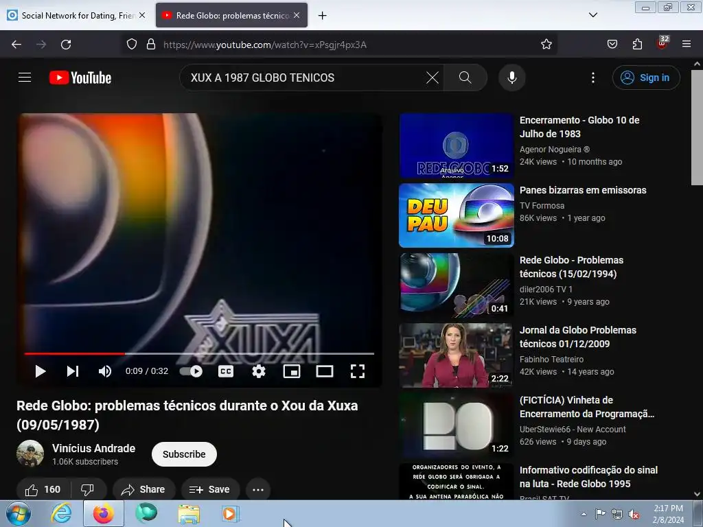Bookmark this page with the star
Screen dimensions: 703x527
(x=546, y=45)
